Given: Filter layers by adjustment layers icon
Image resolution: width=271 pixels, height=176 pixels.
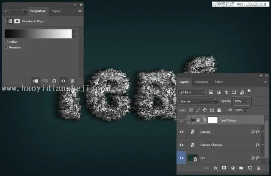Looking at the screenshot, I should 219,92.
